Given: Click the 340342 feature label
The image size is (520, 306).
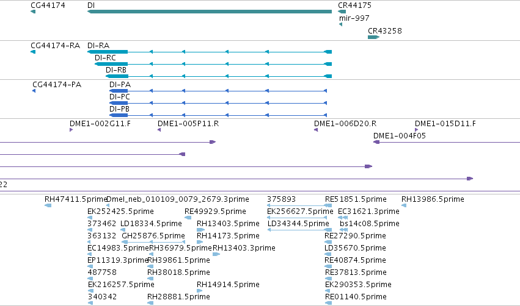Looking at the screenshot, I should point(102,297).
